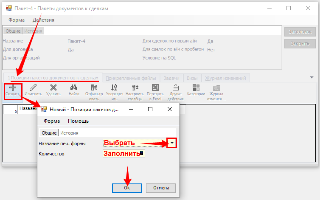The height and width of the screenshot is (200, 320).
Task: Click the Количество input field
Action: click(124, 153)
